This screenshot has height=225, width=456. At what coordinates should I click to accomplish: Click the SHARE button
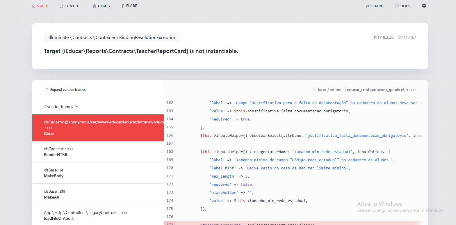[x=374, y=6]
